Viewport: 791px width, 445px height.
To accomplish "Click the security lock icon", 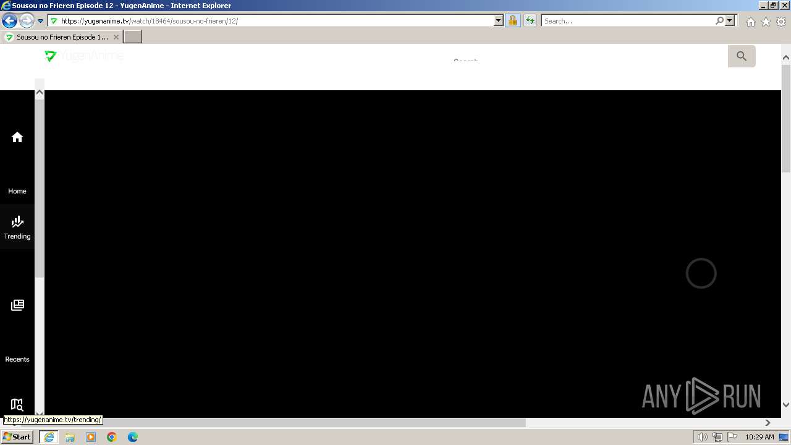I will click(512, 20).
